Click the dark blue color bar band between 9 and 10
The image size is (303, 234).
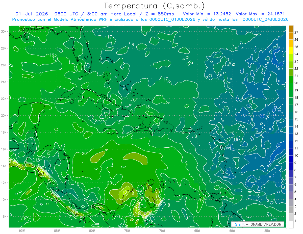click(x=291, y=159)
